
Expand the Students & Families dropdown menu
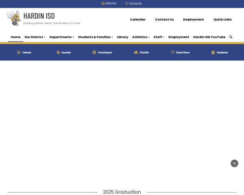96,37
